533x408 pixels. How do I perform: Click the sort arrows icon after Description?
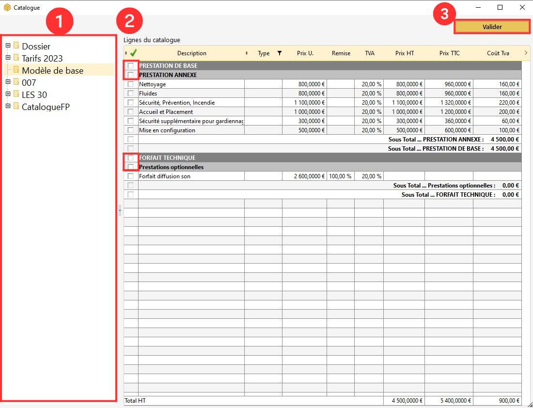pyautogui.click(x=247, y=53)
